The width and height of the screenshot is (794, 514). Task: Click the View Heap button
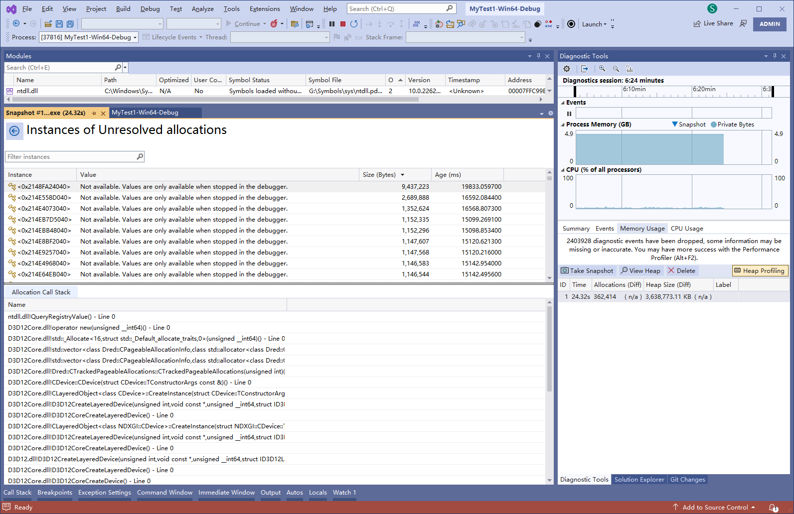[640, 270]
